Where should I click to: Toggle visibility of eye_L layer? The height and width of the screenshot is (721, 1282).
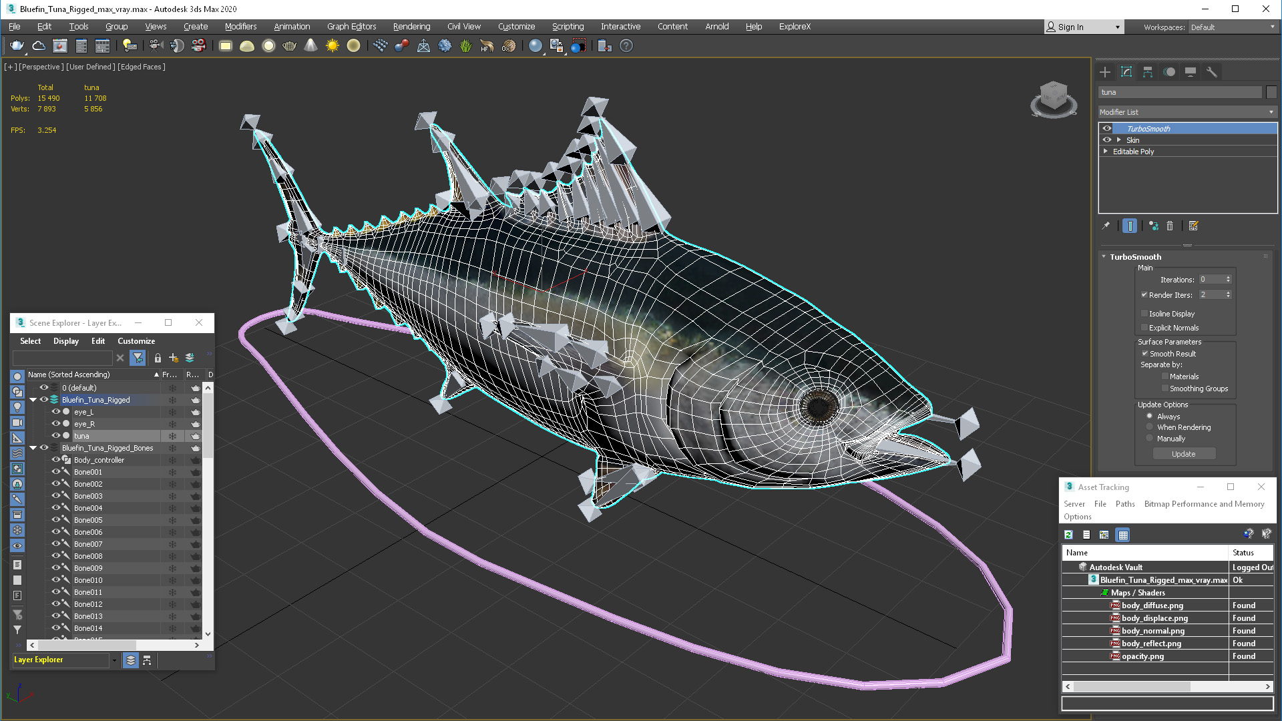point(55,411)
